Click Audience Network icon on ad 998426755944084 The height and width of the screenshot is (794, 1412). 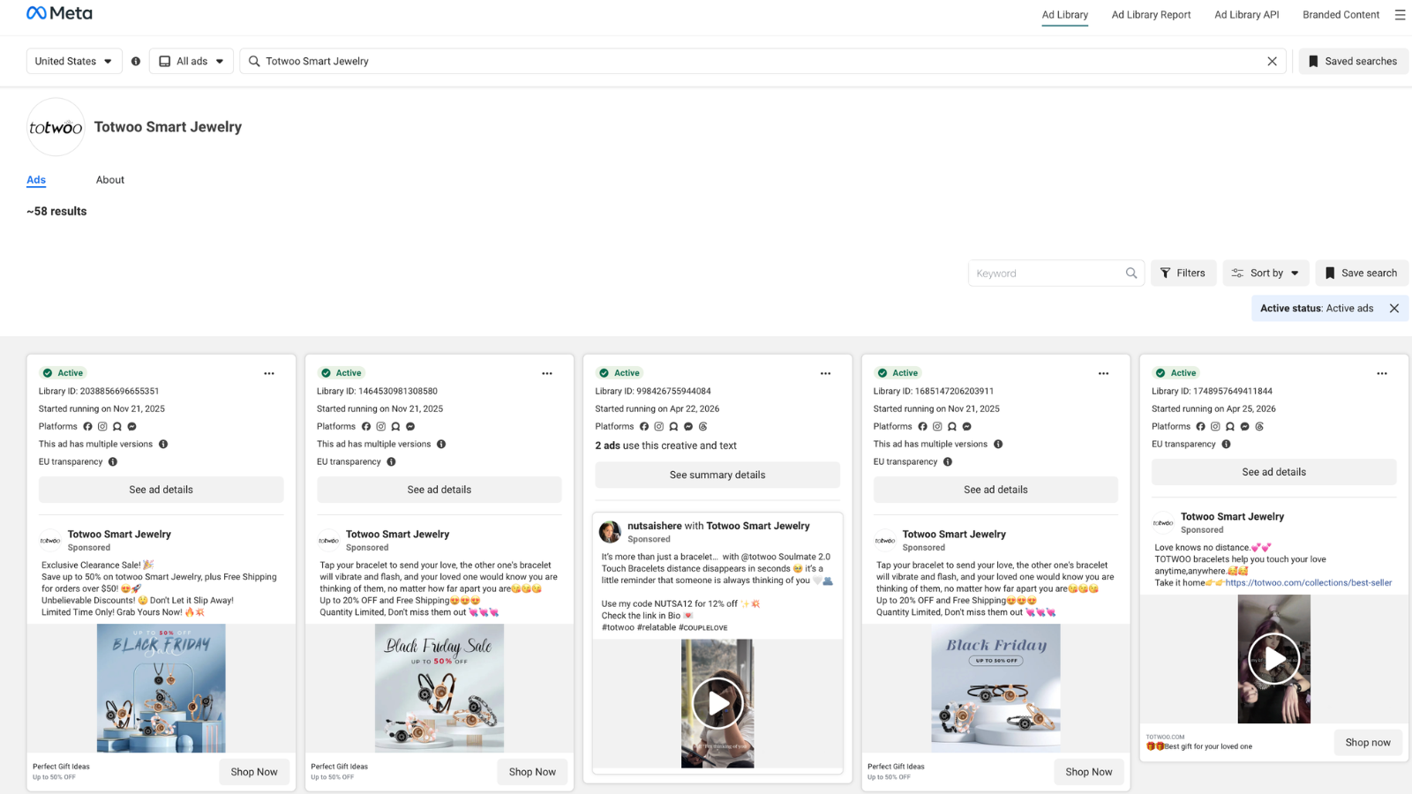point(673,427)
